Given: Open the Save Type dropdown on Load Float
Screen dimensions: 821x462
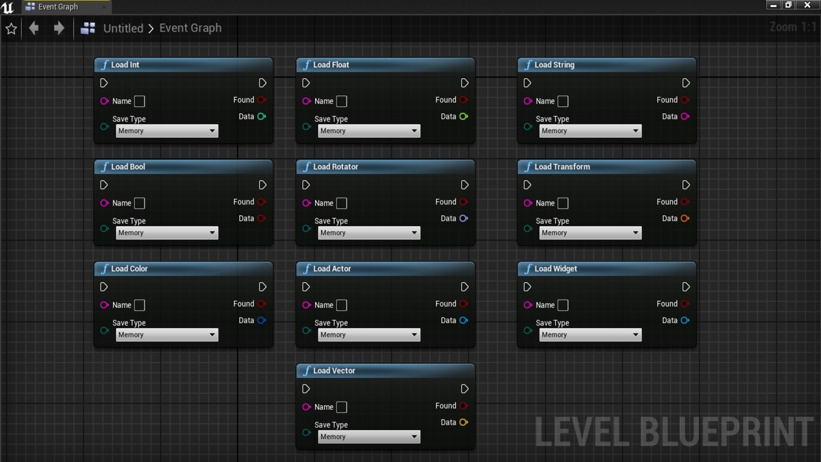Looking at the screenshot, I should click(369, 131).
